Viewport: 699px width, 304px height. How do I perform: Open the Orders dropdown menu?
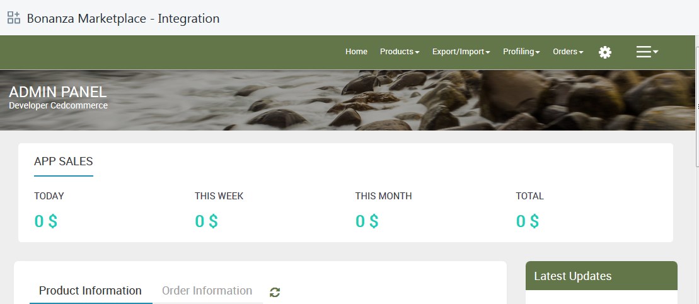click(x=568, y=52)
